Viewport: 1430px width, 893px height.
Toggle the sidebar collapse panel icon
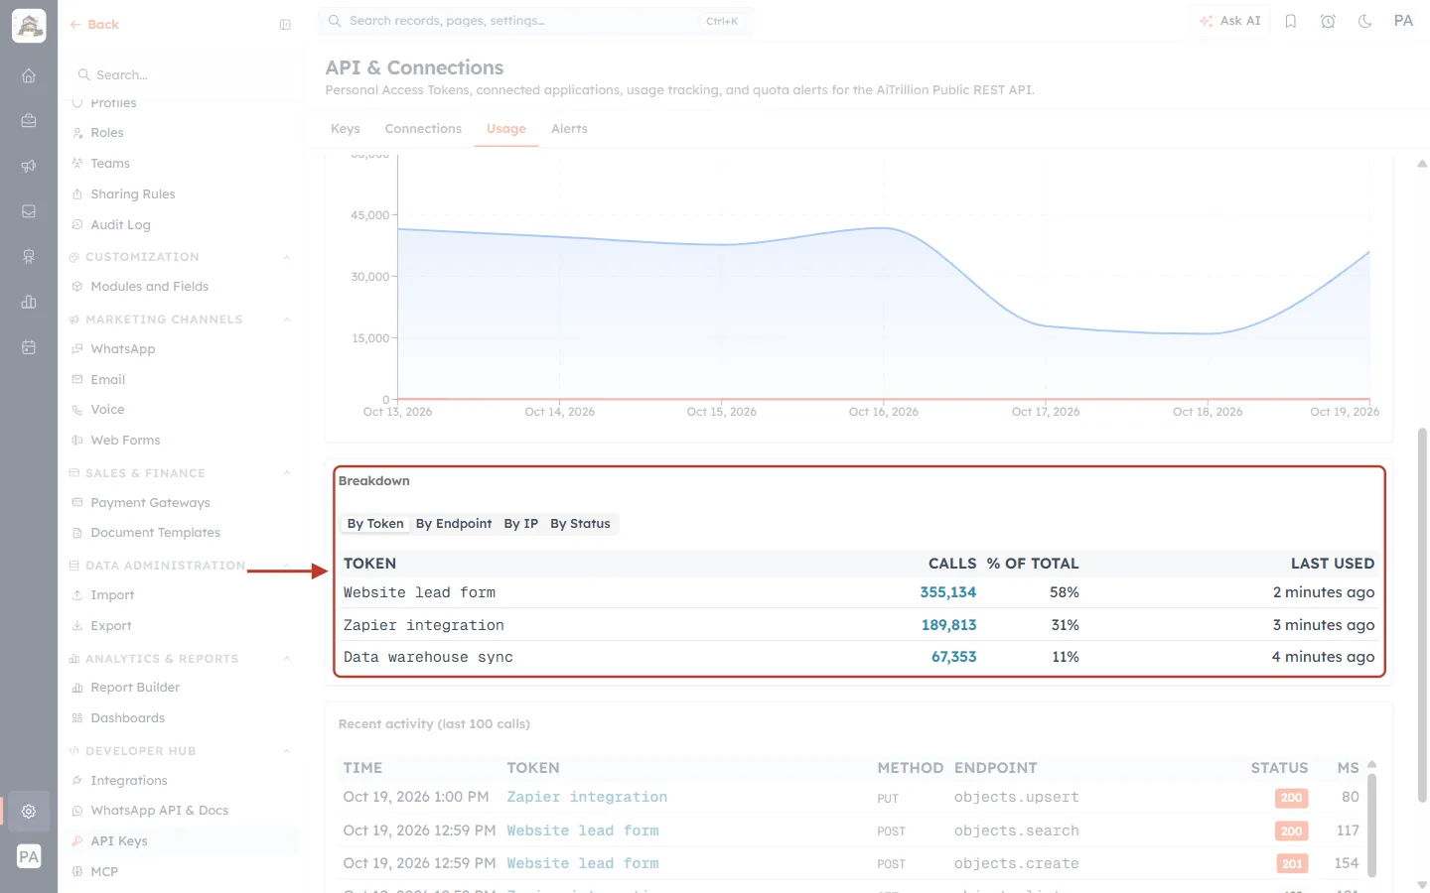285,25
